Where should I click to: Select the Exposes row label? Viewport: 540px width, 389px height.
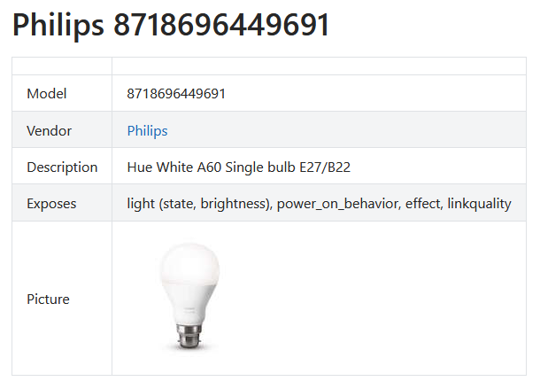pos(51,203)
